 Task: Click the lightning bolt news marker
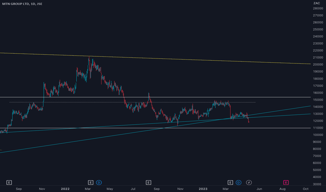249,183
